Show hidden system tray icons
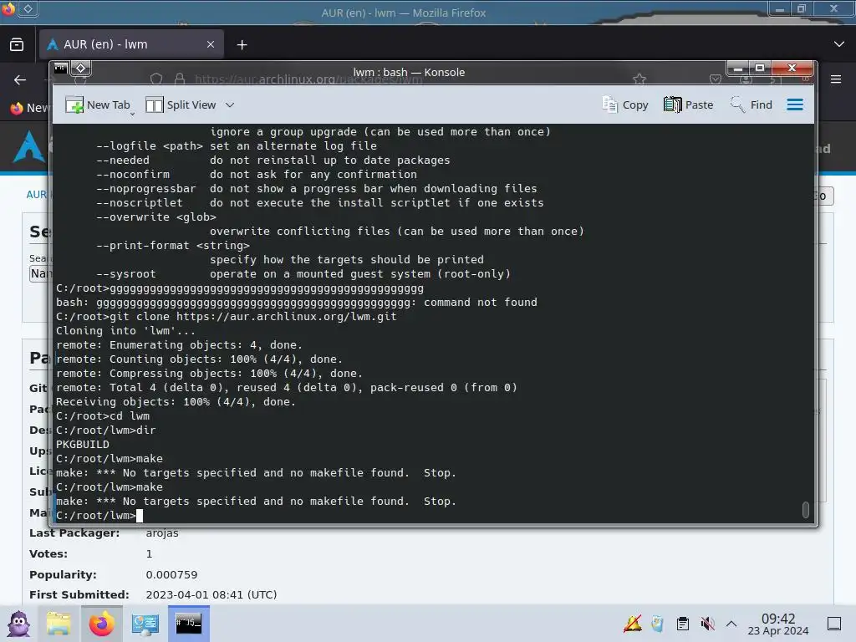The height and width of the screenshot is (642, 856). coord(731,624)
